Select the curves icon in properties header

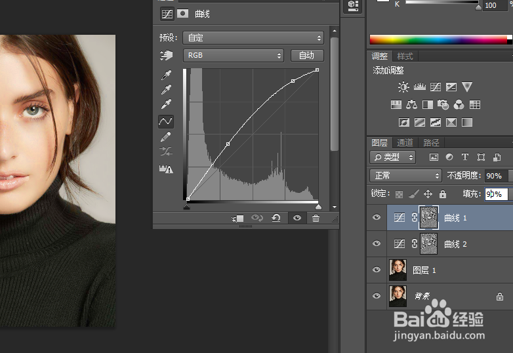click(167, 14)
